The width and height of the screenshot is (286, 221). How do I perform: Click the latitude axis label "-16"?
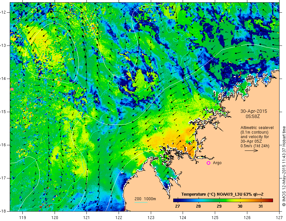tap(4, 145)
